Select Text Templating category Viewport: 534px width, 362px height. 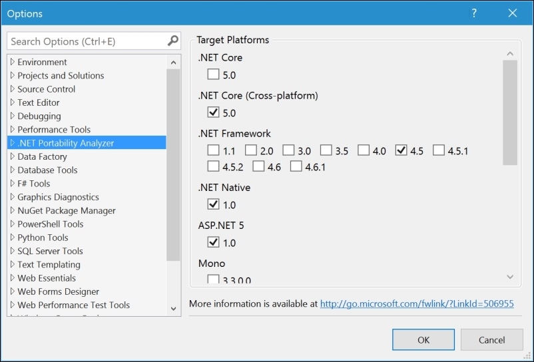tap(49, 265)
